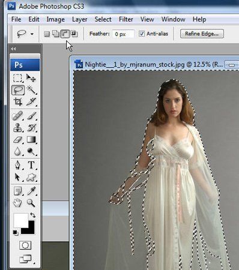239x270 pixels.
Task: Open the View menu
Action: click(147, 19)
